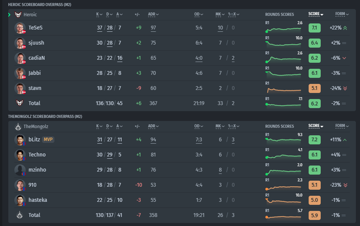Click TeSeS 7.1 score badge

tap(315, 28)
